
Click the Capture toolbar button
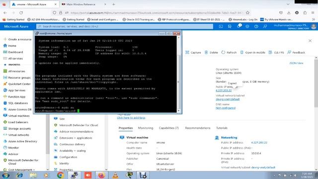(x=193, y=52)
